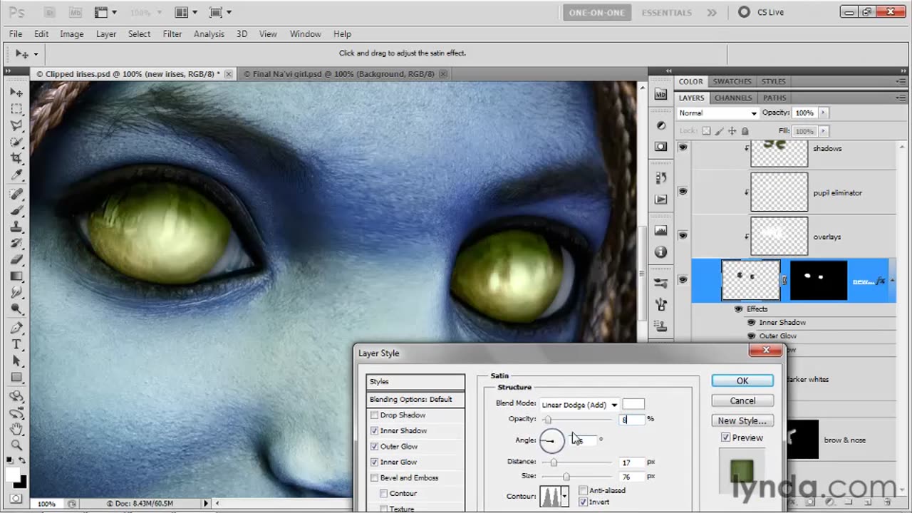This screenshot has width=912, height=513.
Task: Activate the Hand tool
Action: click(16, 429)
